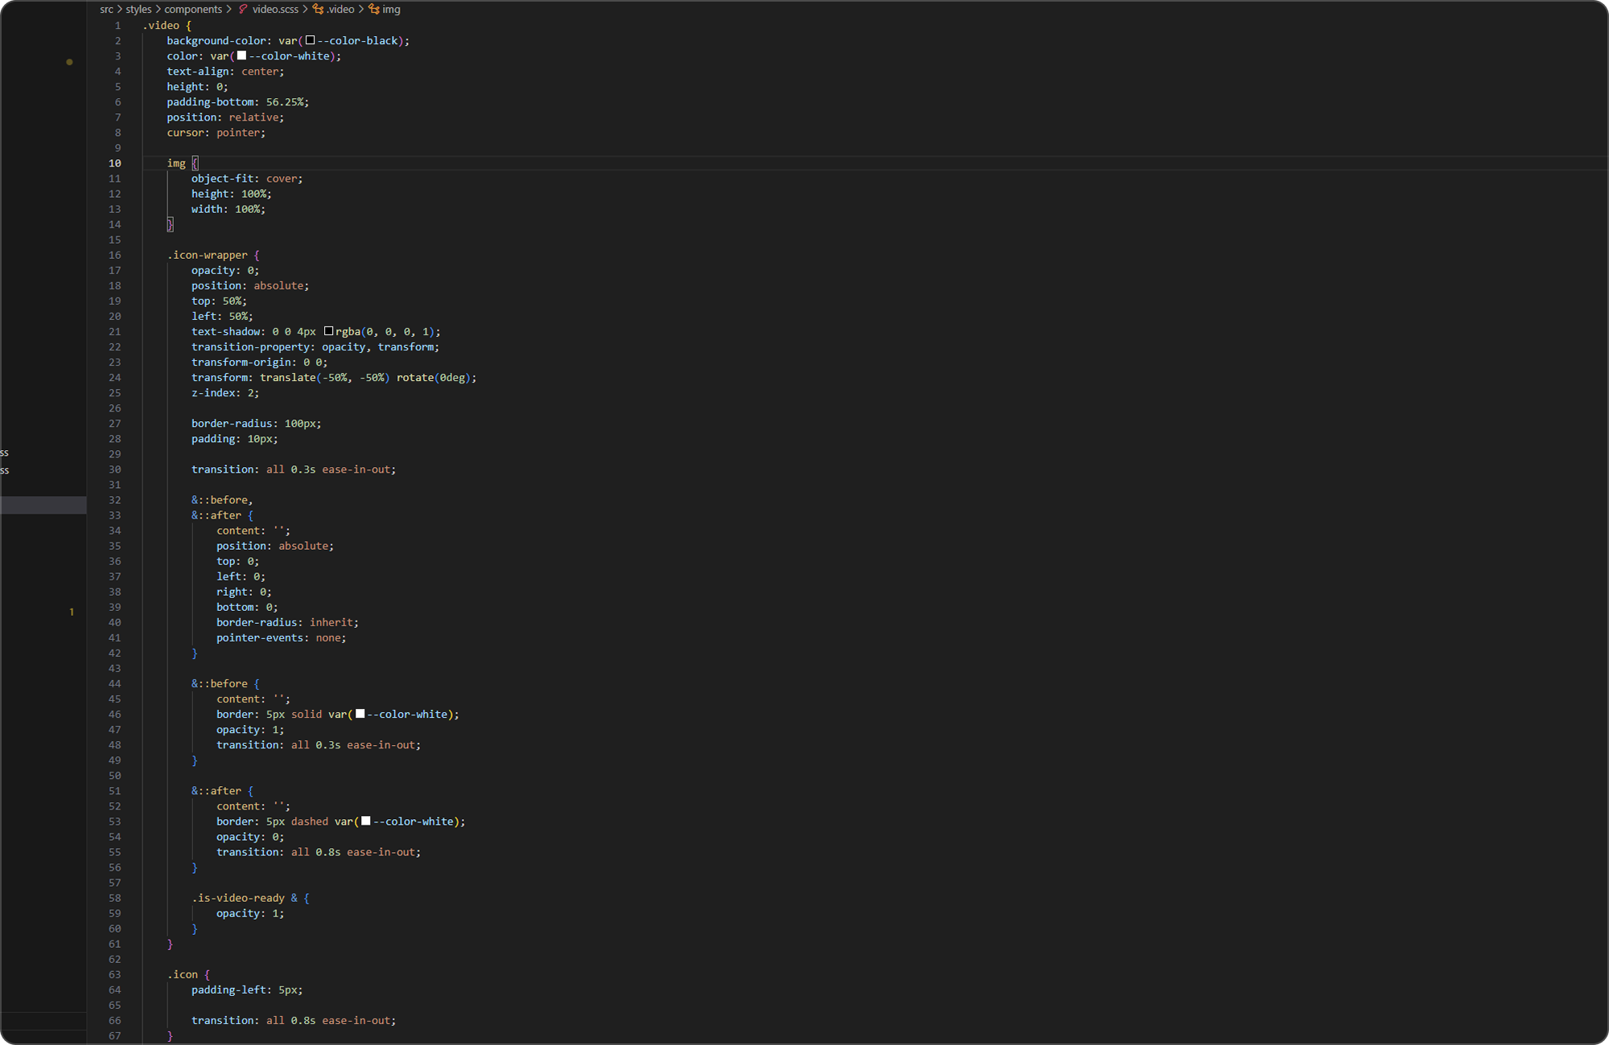This screenshot has height=1045, width=1609.
Task: Click the highlighted opening brace after img
Action: pyautogui.click(x=195, y=163)
